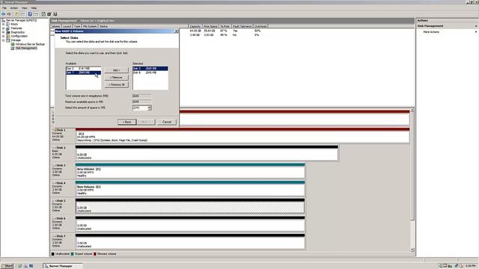Select Disk 6 in Selected list
The width and height of the screenshot is (479, 269).
click(x=150, y=72)
